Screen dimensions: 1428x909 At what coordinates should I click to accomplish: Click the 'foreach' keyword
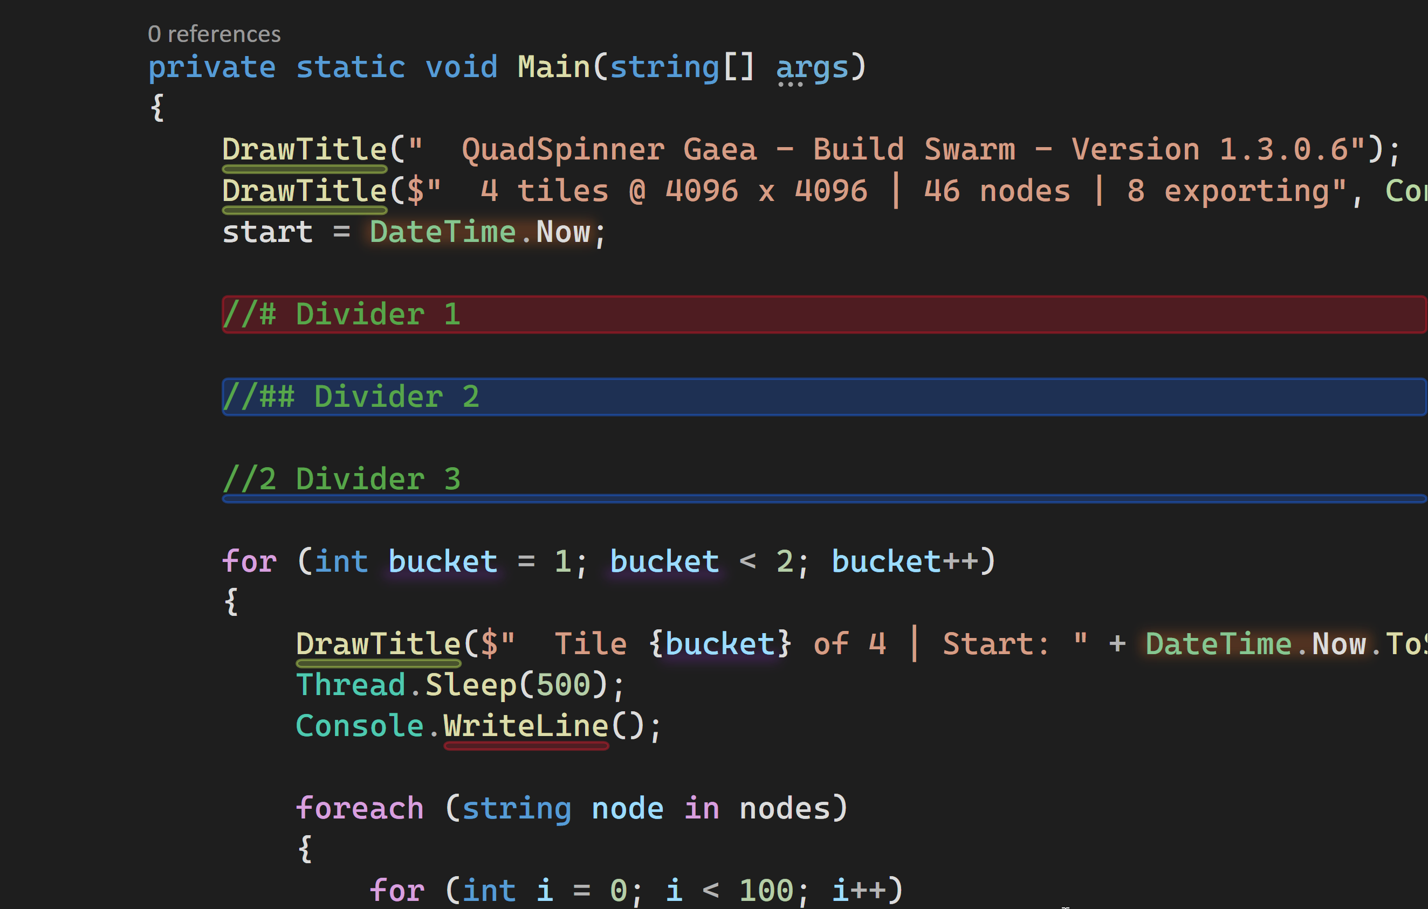(x=359, y=808)
